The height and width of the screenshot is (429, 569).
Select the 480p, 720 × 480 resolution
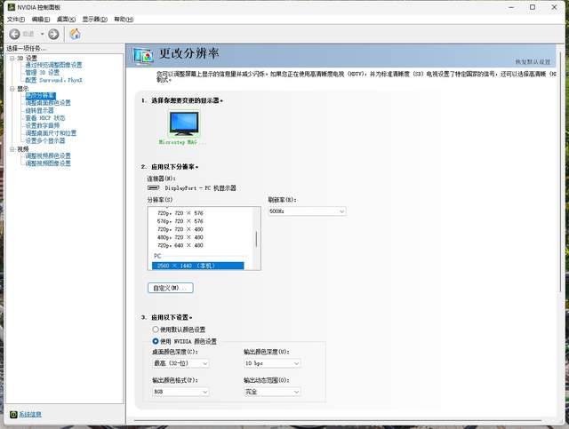click(x=180, y=237)
